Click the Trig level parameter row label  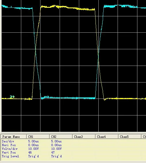pyautogui.click(x=10, y=156)
